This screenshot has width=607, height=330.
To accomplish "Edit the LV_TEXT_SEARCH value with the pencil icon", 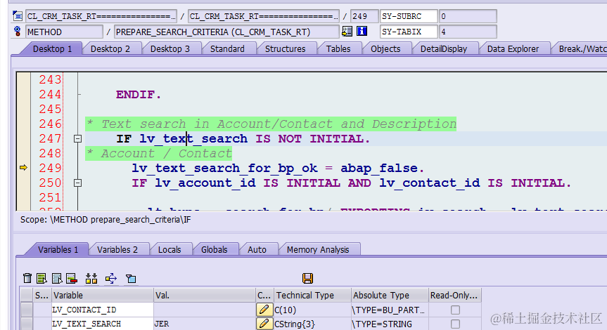I will tap(264, 324).
